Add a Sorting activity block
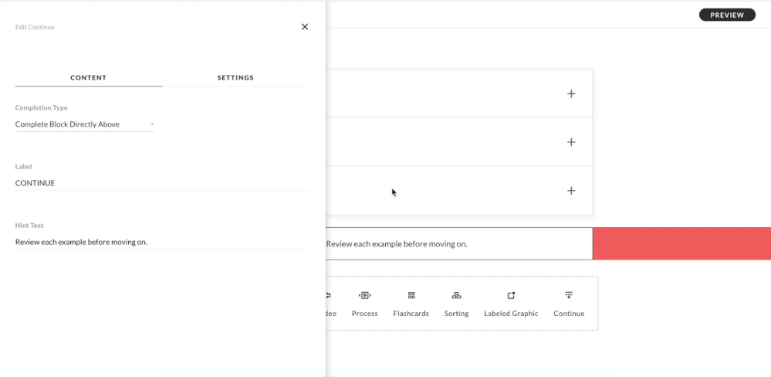The image size is (771, 377). (x=456, y=304)
